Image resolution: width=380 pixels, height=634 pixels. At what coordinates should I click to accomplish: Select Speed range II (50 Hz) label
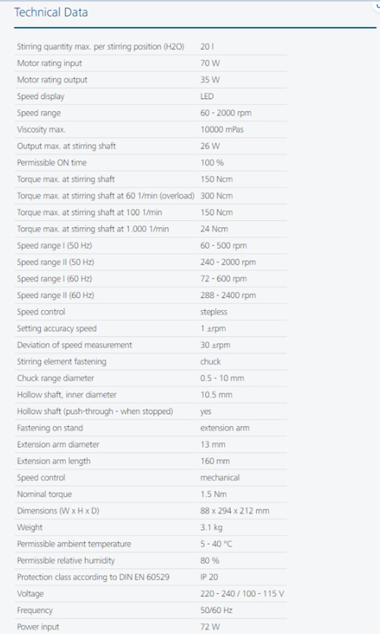55,263
